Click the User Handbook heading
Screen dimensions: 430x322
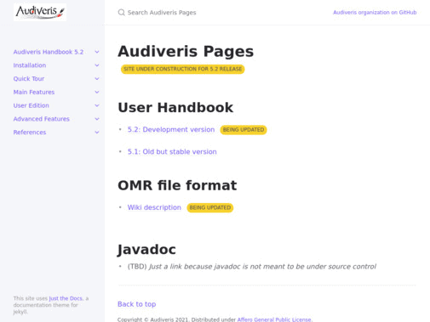tap(175, 107)
